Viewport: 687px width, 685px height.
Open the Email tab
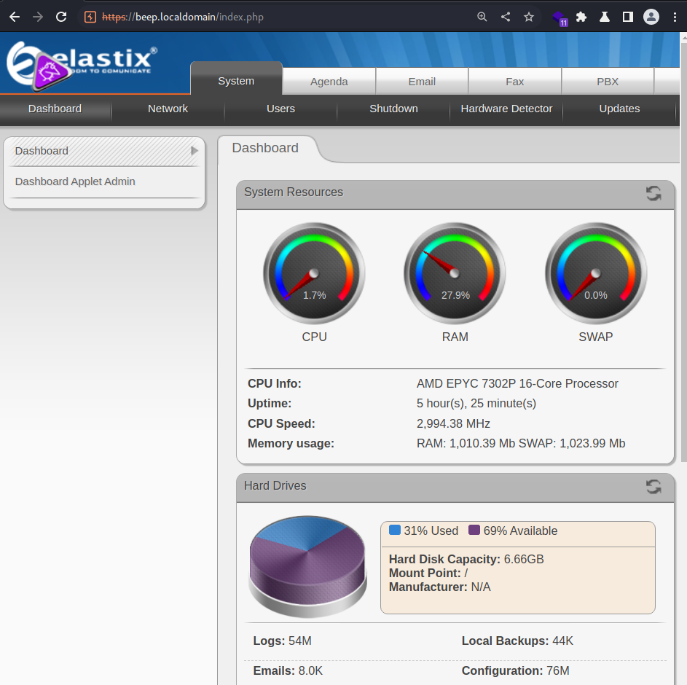pos(422,82)
